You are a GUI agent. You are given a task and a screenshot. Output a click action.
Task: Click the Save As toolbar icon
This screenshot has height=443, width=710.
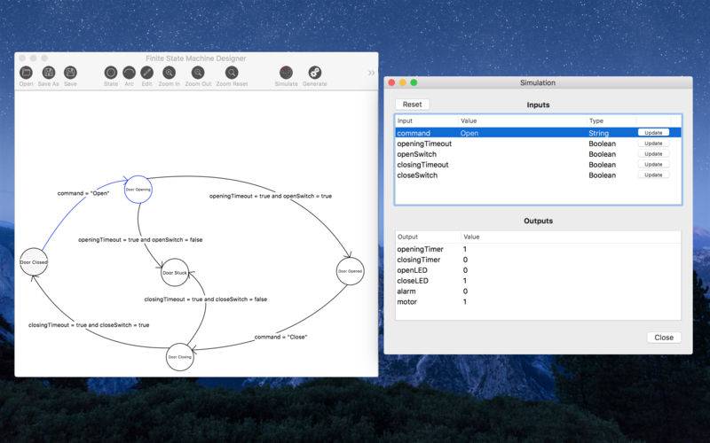(49, 73)
